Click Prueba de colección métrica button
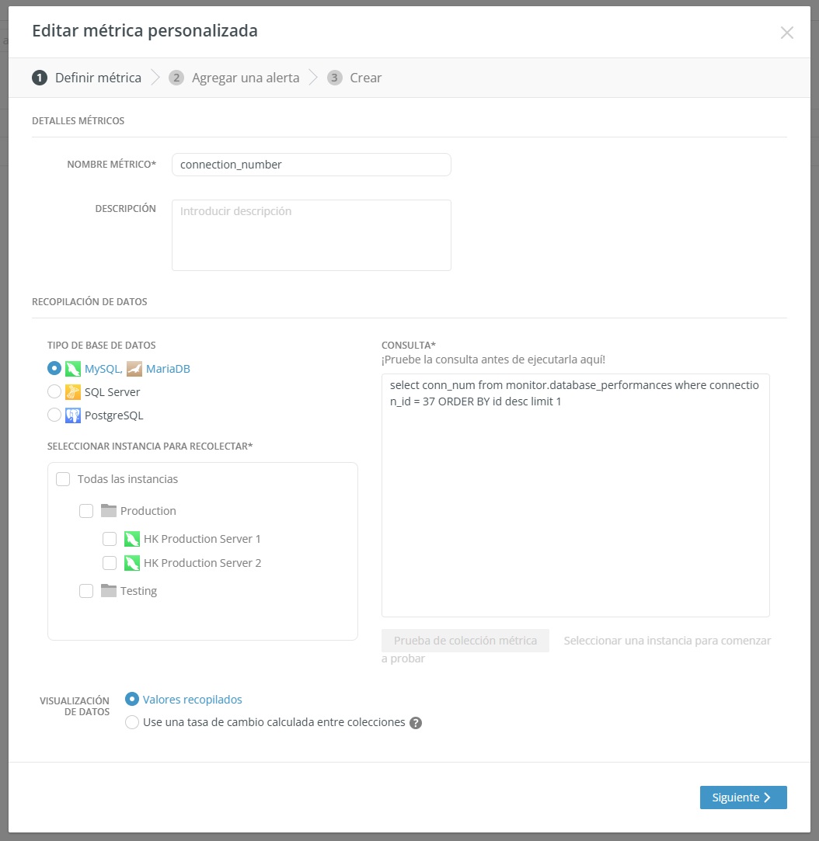 (465, 641)
